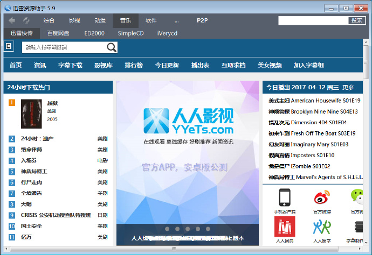
Task: Open rank 2 item 24小时:遗产
Action: [x=37, y=138]
